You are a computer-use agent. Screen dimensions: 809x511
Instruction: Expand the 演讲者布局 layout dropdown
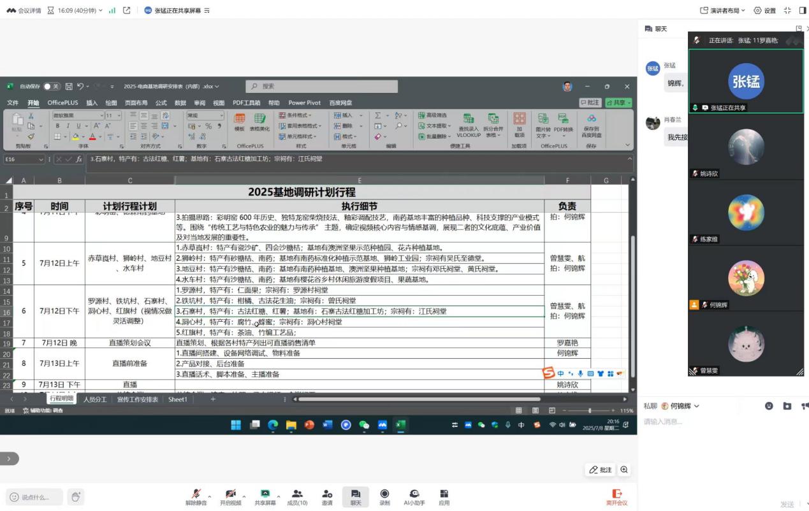722,10
